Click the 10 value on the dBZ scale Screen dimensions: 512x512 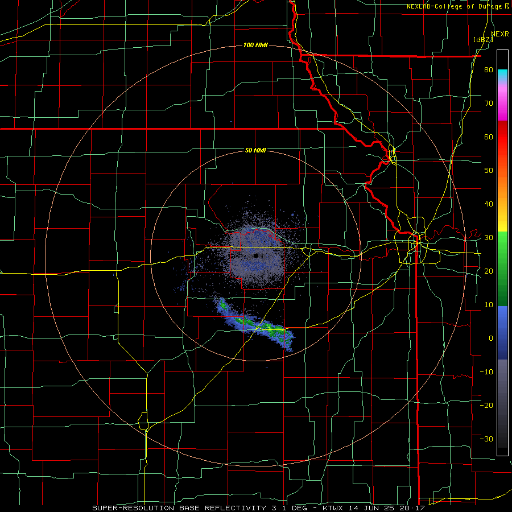[489, 305]
